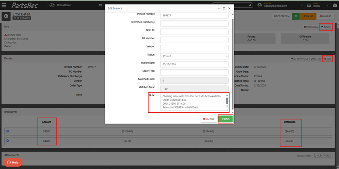Expand the profile dropdown chevron

click(301, 5)
